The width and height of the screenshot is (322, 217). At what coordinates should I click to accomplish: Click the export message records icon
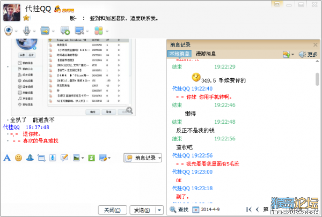tap(286, 54)
